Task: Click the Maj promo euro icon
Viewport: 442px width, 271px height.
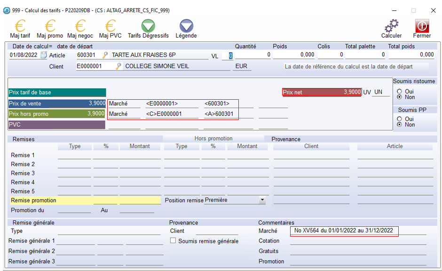Action: point(50,26)
